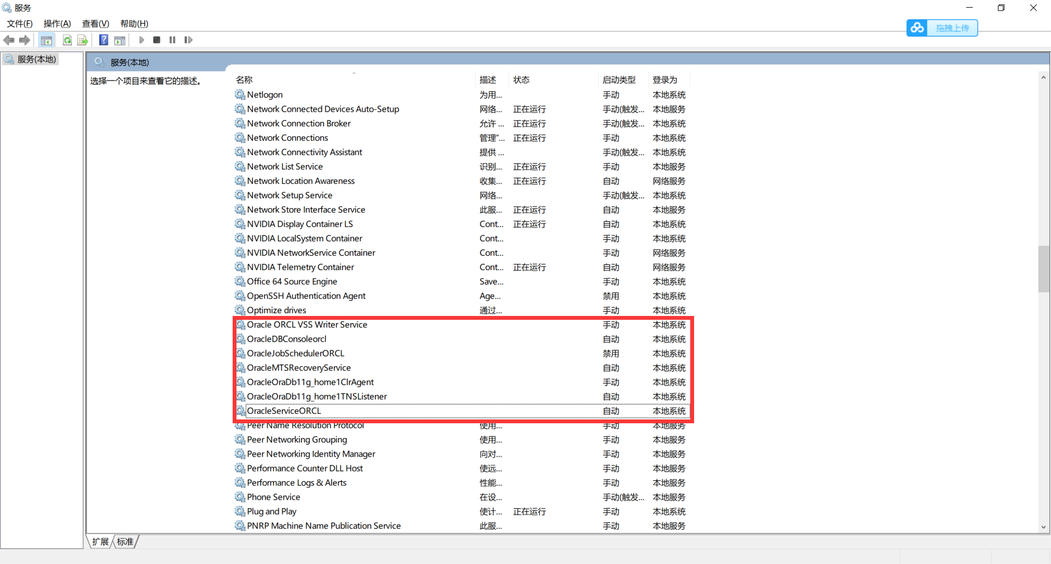
Task: Click gear icon of Peer Networking Grouping
Action: (x=240, y=439)
